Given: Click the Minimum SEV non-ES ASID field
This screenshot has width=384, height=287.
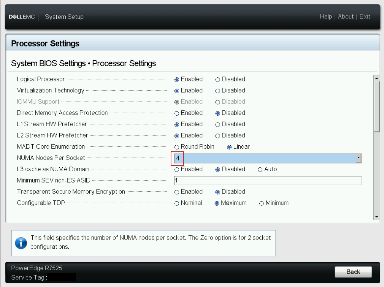Looking at the screenshot, I should tap(268, 181).
